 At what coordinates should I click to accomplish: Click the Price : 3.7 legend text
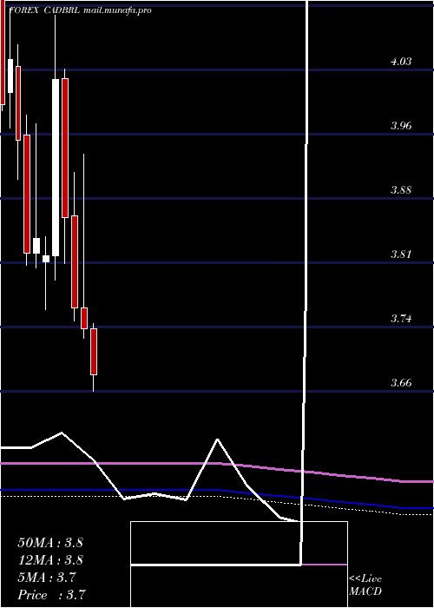[51, 594]
